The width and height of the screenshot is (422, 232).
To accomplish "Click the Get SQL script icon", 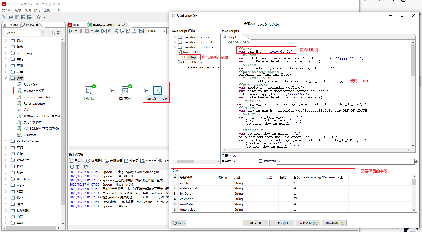I will pyautogui.click(x=128, y=31).
